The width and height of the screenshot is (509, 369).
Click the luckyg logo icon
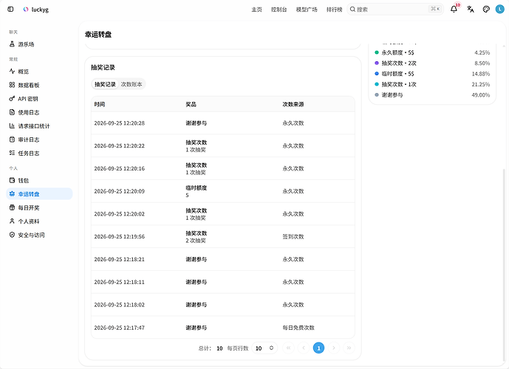coord(26,10)
